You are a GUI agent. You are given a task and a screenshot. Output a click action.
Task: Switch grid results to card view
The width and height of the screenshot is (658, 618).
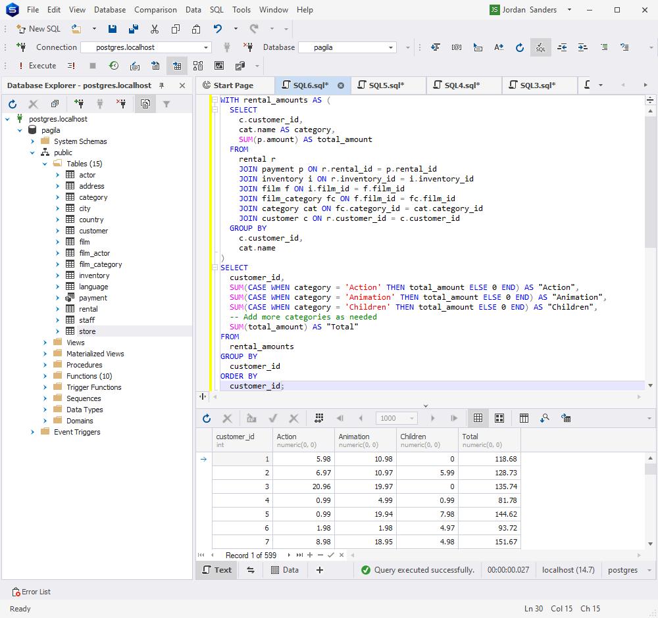pos(501,417)
